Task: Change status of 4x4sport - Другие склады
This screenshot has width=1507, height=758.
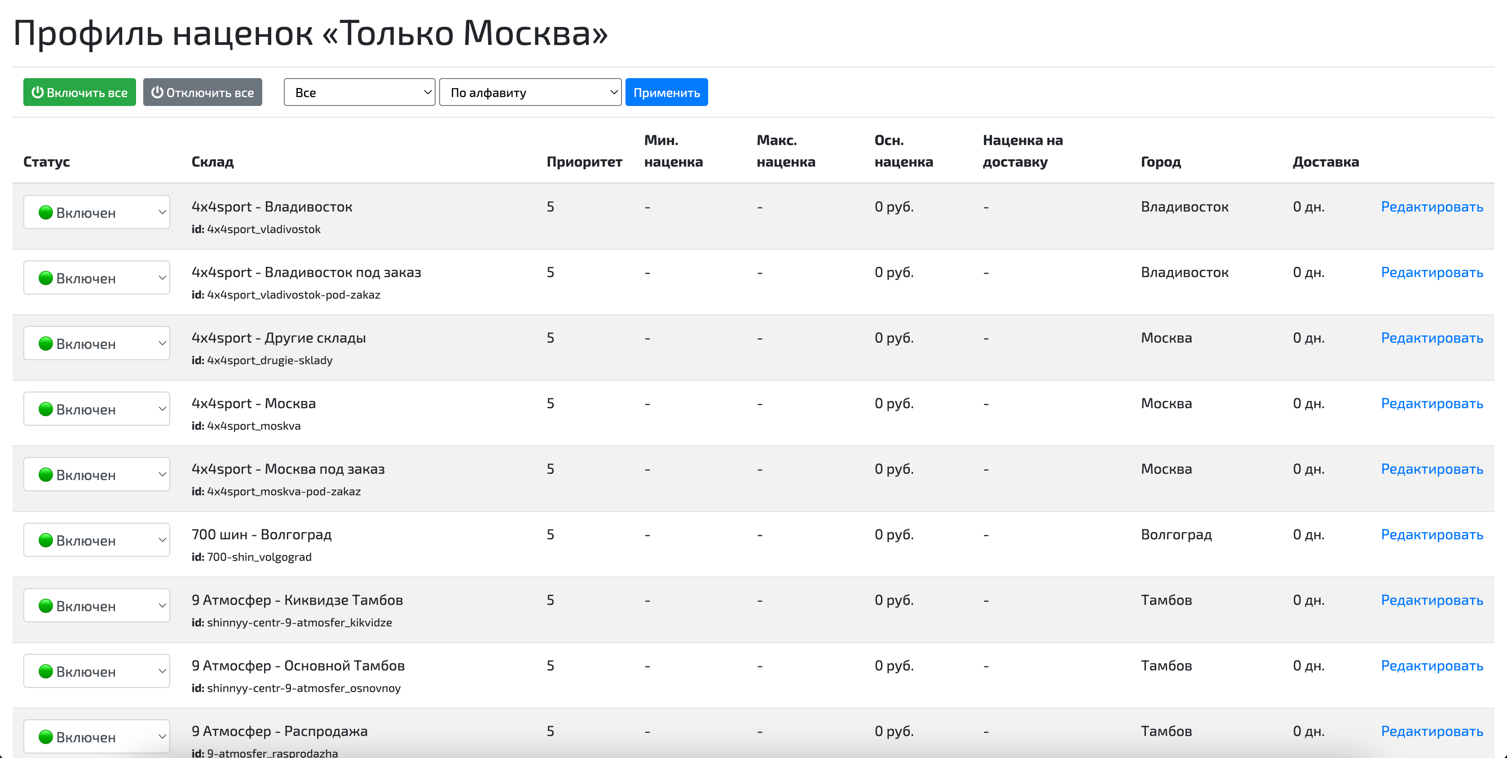Action: pos(96,343)
